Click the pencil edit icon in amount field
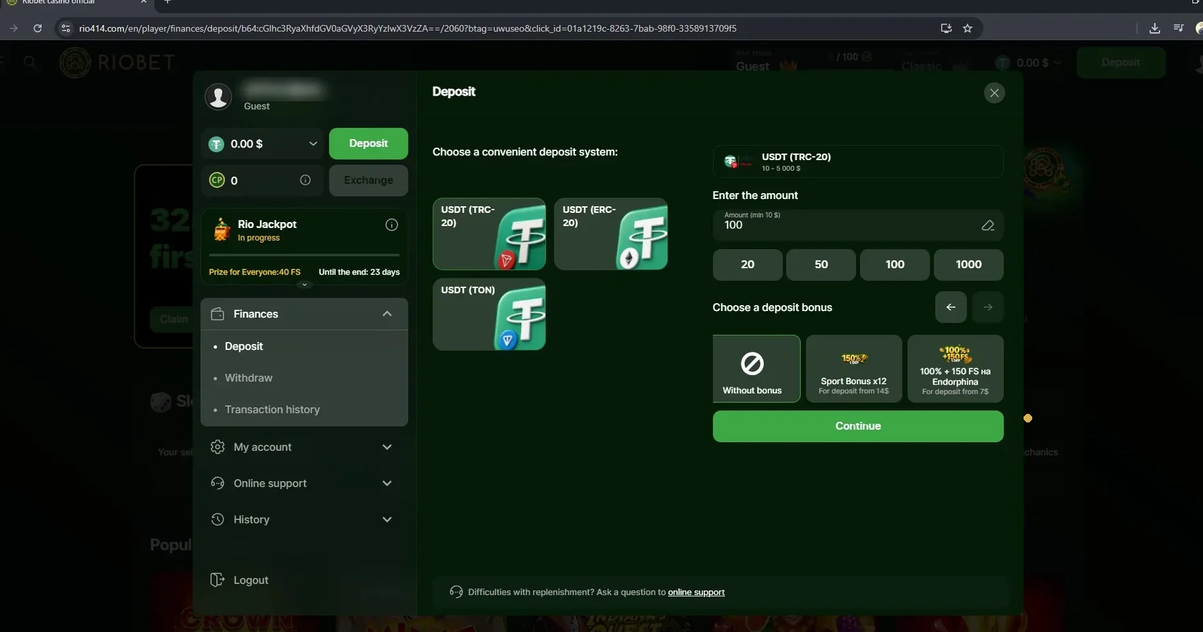 [x=987, y=225]
